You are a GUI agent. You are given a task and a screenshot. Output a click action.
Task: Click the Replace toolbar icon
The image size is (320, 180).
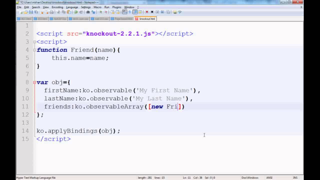(x=93, y=12)
